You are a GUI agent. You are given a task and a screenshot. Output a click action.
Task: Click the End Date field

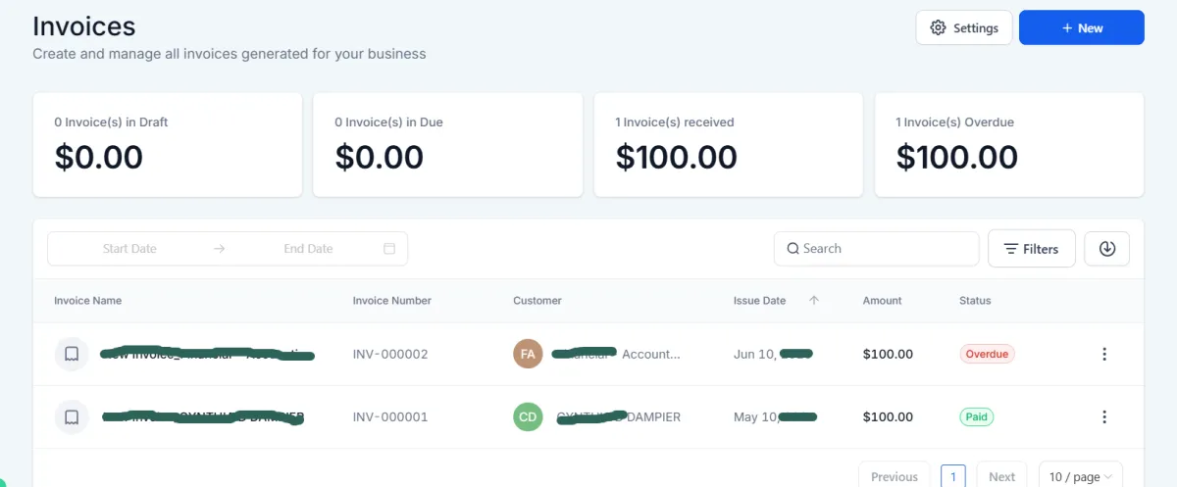(x=308, y=249)
